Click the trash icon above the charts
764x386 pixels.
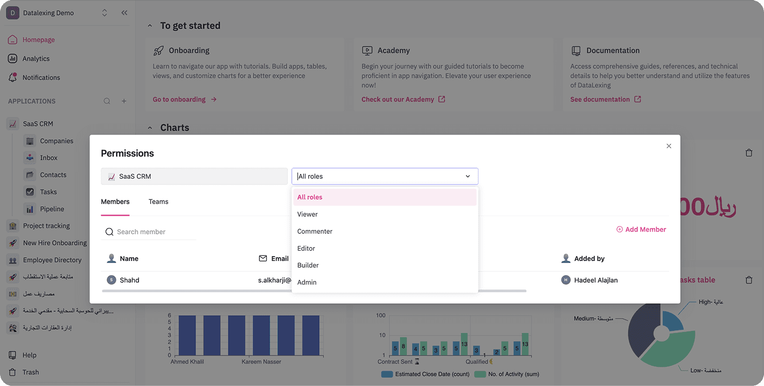click(x=749, y=153)
